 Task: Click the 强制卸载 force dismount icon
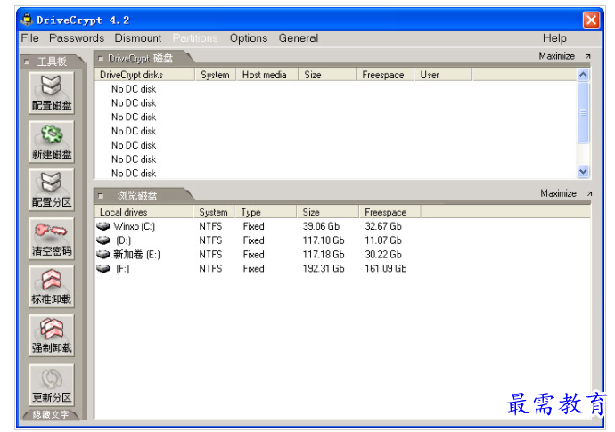tap(52, 336)
